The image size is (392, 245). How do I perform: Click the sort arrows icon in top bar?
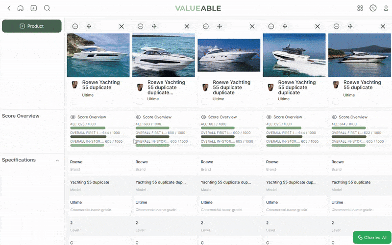tap(373, 8)
